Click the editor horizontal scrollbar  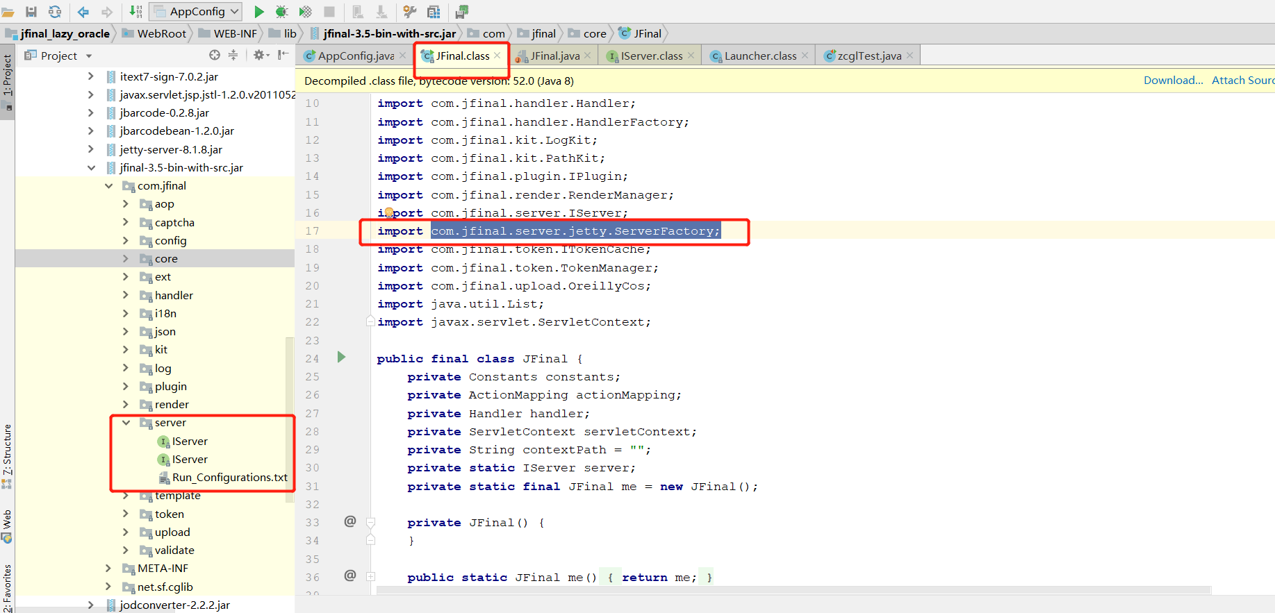tap(793, 590)
